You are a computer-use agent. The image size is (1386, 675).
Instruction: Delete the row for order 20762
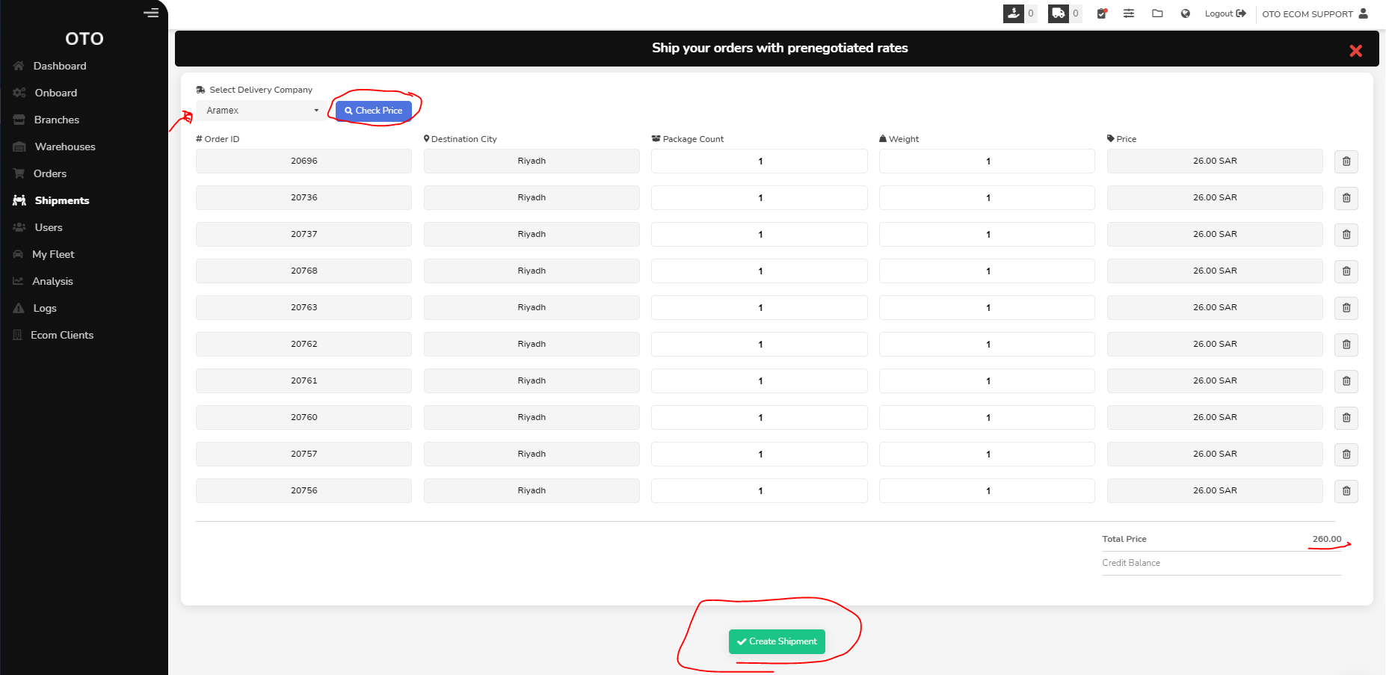coord(1346,345)
